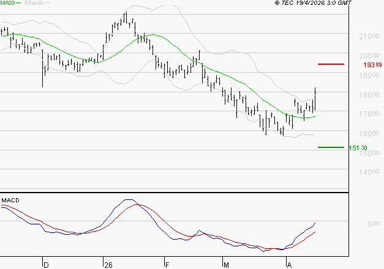This screenshot has width=384, height=269.
Task: Click the red 193.89 resistance value
Action: point(372,65)
